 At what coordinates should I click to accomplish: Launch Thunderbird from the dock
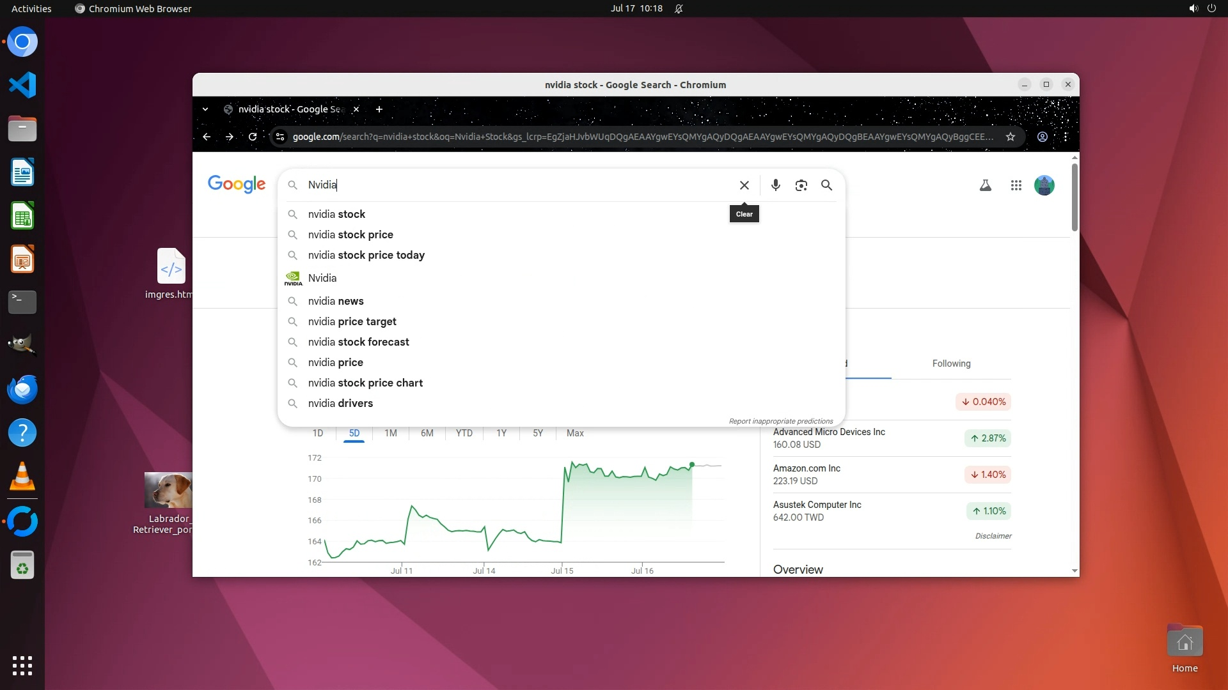coord(22,390)
